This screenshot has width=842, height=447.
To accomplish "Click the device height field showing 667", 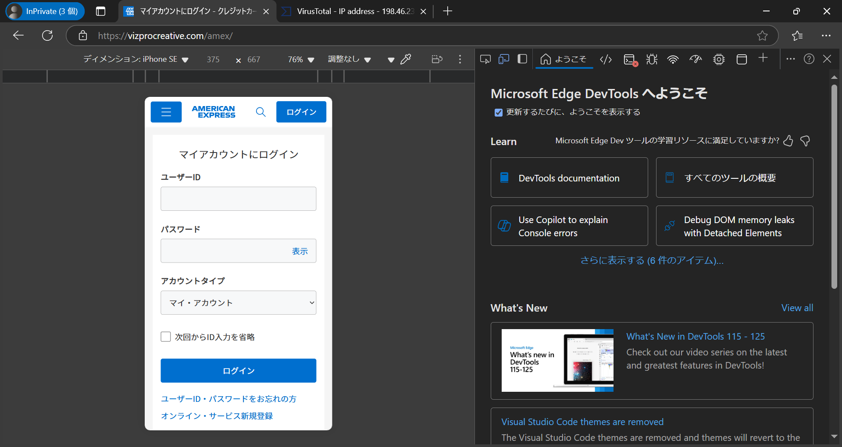I will (254, 59).
